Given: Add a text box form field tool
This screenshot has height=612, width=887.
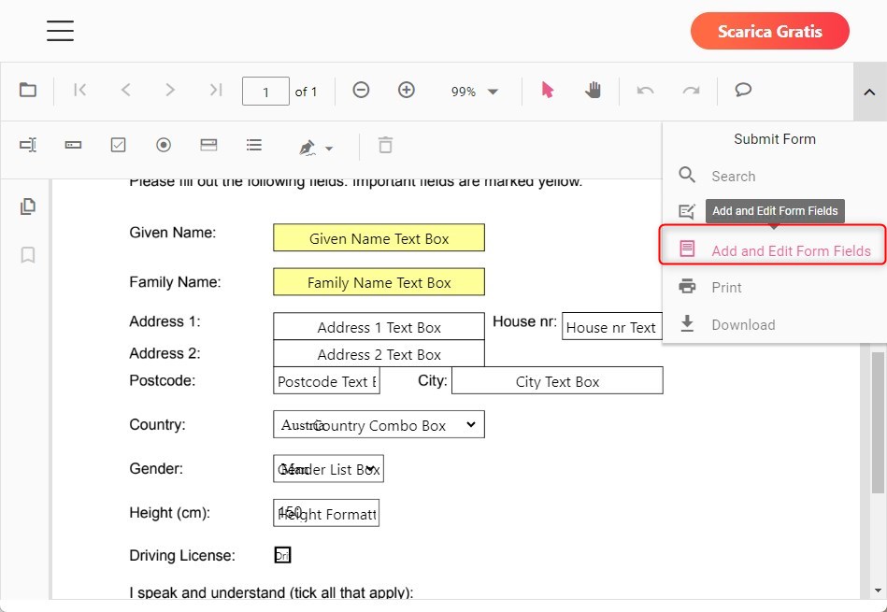Looking at the screenshot, I should 28,145.
